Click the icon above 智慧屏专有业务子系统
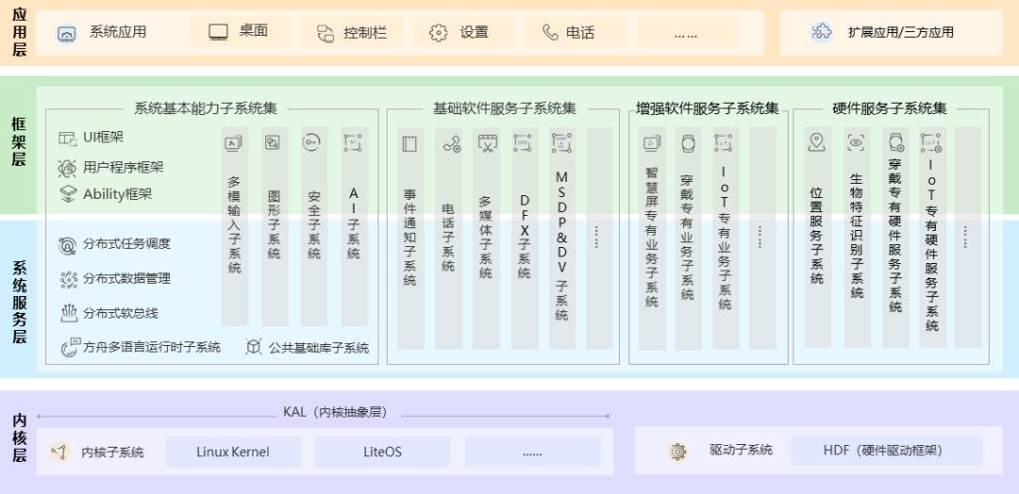 pyautogui.click(x=652, y=142)
